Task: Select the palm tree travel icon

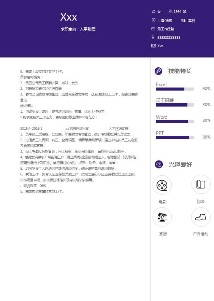Action: point(162,217)
